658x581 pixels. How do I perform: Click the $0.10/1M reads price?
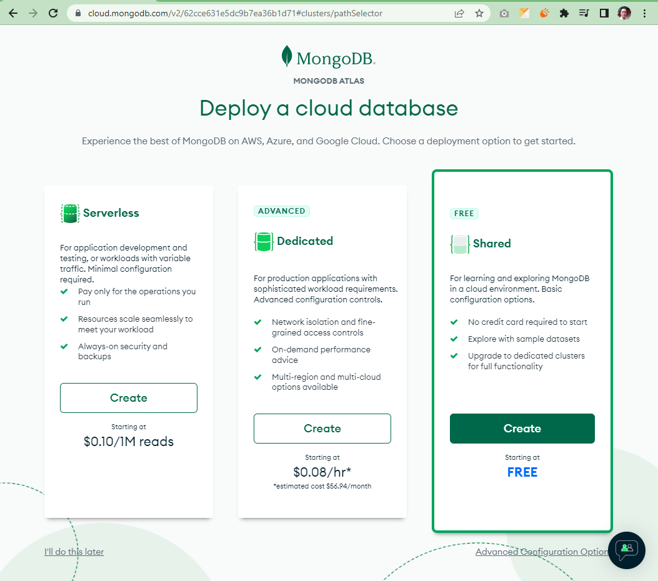(x=128, y=442)
